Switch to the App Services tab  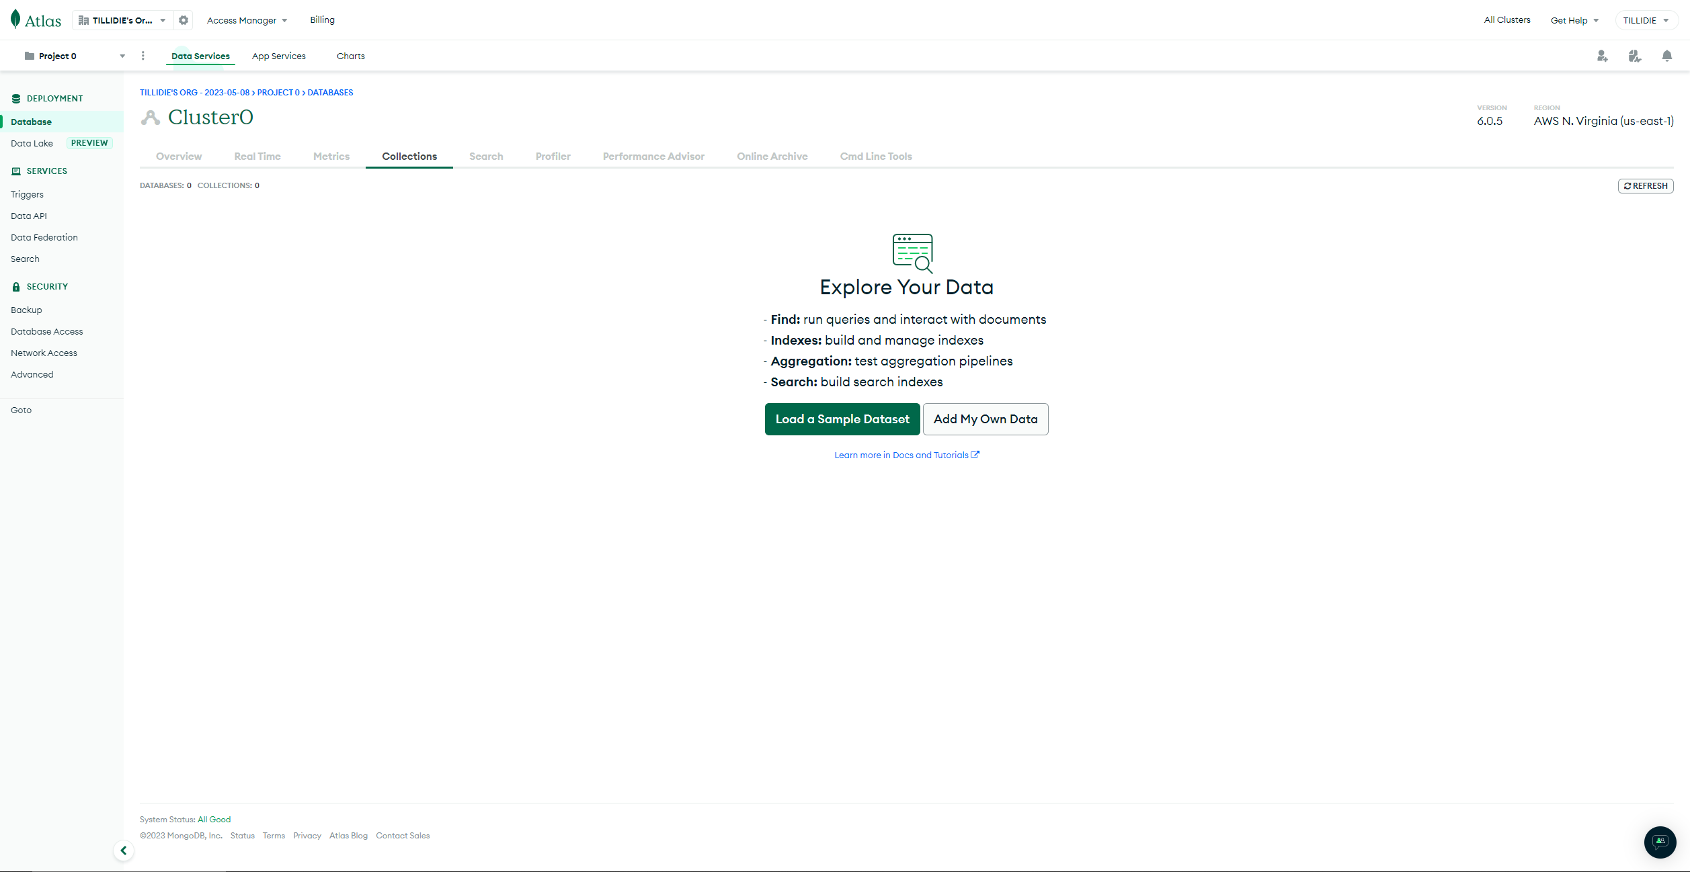[279, 56]
